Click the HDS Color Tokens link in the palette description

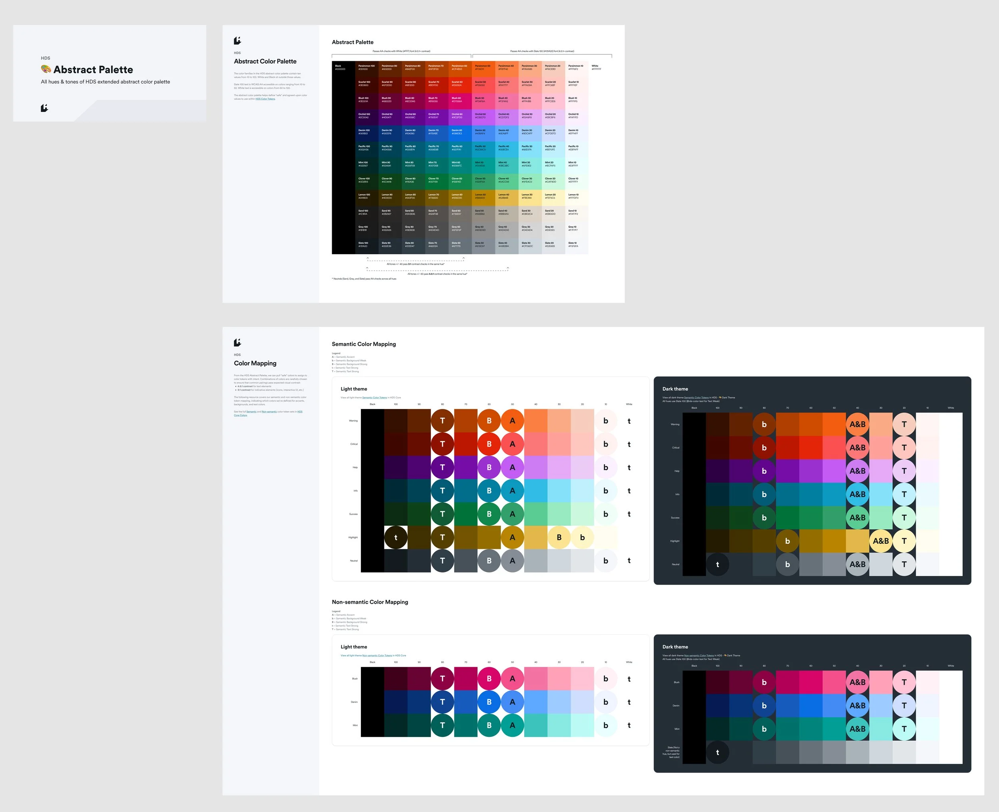(x=265, y=99)
